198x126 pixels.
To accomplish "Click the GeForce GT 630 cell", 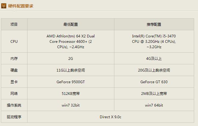I will point(154,82).
